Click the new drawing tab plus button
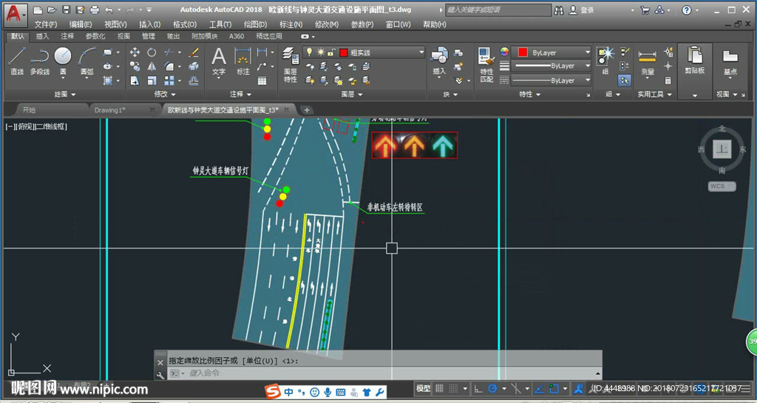The width and height of the screenshot is (757, 403). pyautogui.click(x=307, y=110)
